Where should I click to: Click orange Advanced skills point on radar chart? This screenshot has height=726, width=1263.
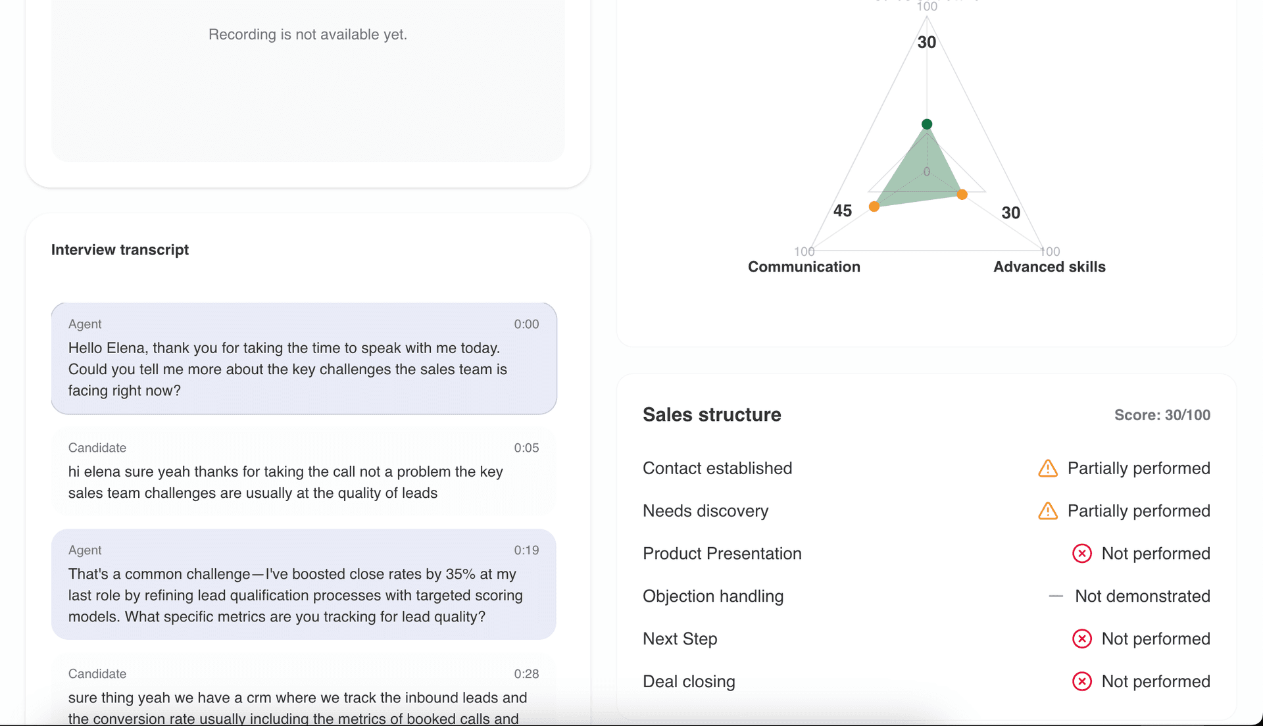tap(962, 195)
